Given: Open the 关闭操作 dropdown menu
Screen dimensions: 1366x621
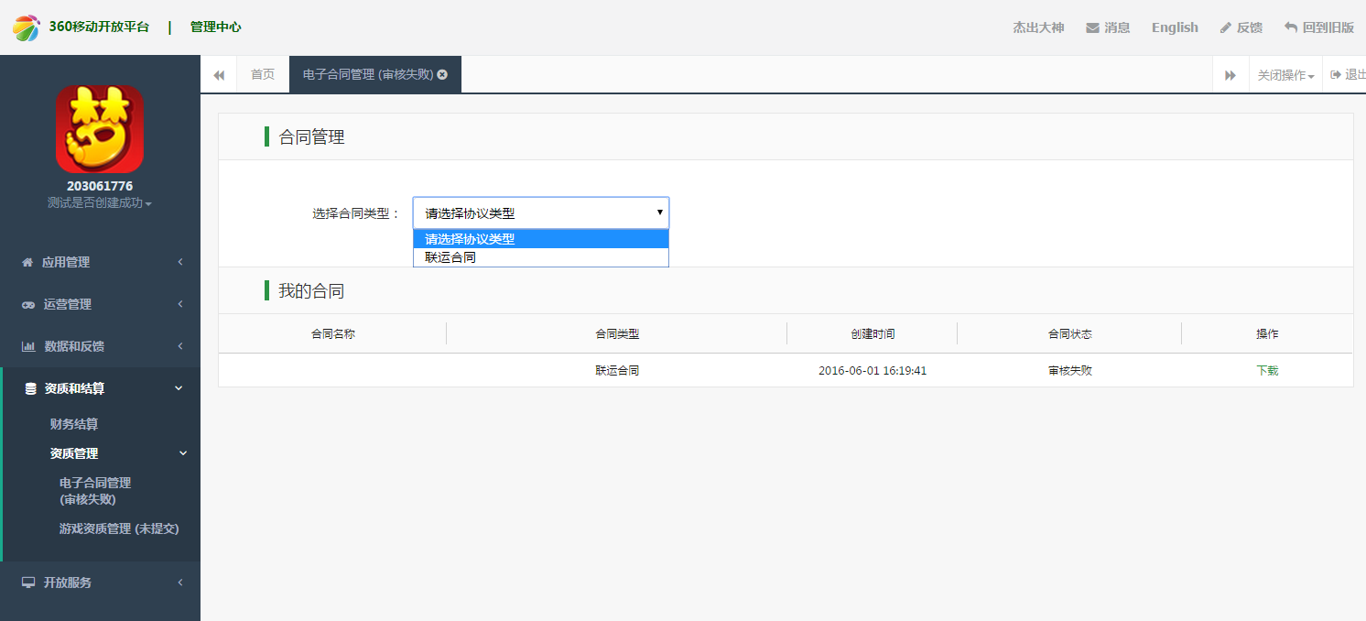Looking at the screenshot, I should [x=1285, y=75].
